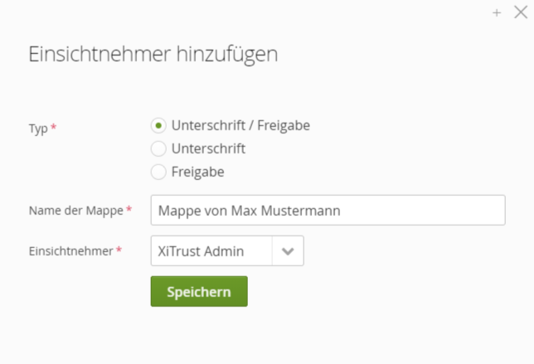Close the Einsichtnehmer hinzufügen dialog
Image resolution: width=534 pixels, height=364 pixels.
click(x=521, y=12)
